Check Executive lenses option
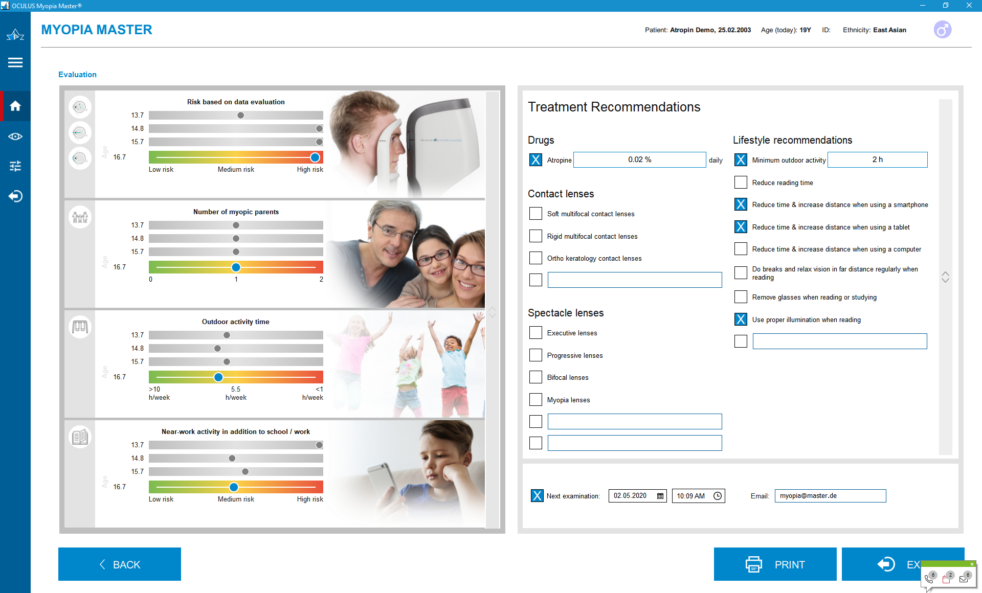Viewport: 982px width, 593px height. click(x=535, y=333)
